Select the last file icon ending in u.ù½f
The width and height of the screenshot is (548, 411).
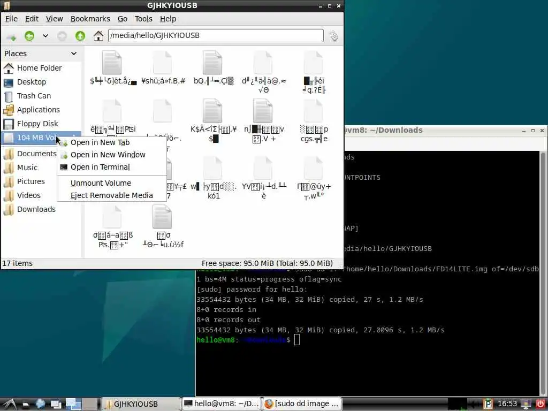(162, 217)
